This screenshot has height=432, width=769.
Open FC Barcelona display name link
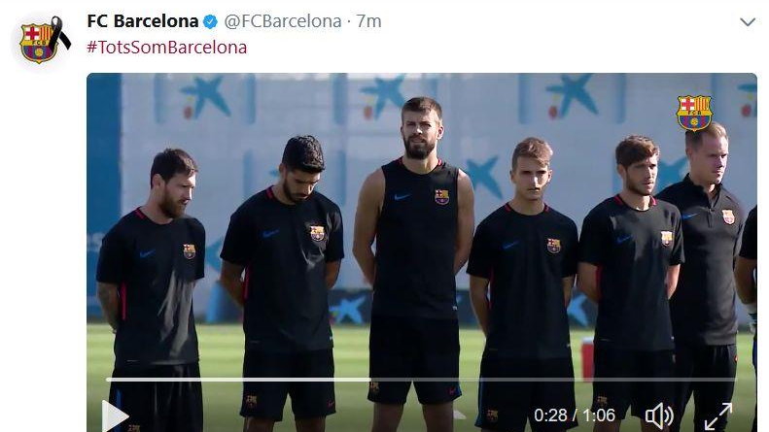click(143, 21)
